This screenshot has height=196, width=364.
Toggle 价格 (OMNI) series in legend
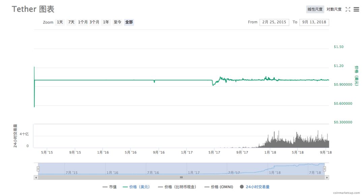[x=219, y=187]
